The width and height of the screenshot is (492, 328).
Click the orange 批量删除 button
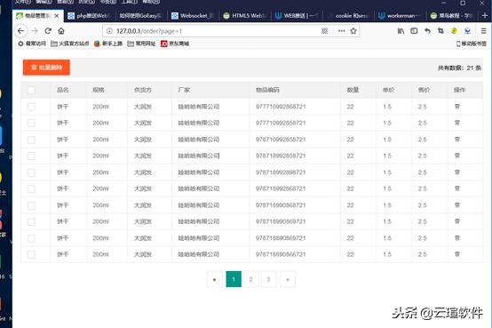[46, 68]
